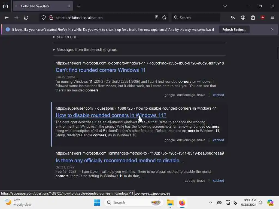Viewport: 279px width, 209px height.
Task: Open the list all tabs chevron
Action: [225, 6]
